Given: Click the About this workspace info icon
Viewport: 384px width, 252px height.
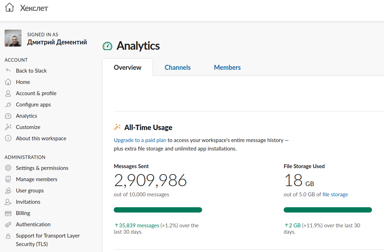Looking at the screenshot, I should pos(8,139).
